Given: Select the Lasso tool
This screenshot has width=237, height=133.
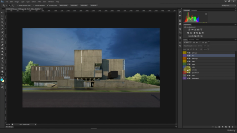Looking at the screenshot, I should (x=2, y=19).
